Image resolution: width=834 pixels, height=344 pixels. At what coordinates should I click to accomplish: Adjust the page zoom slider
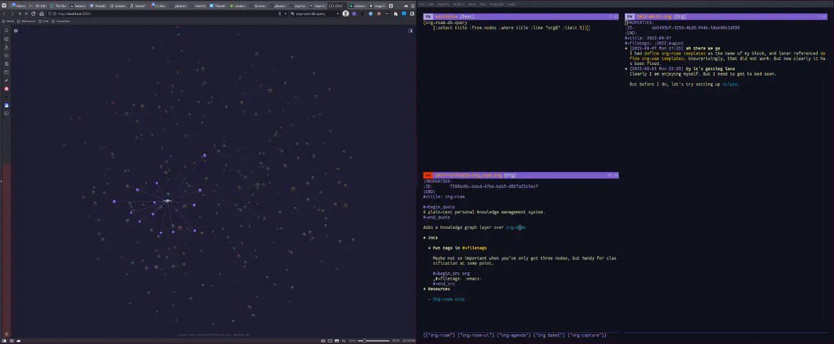[367, 341]
